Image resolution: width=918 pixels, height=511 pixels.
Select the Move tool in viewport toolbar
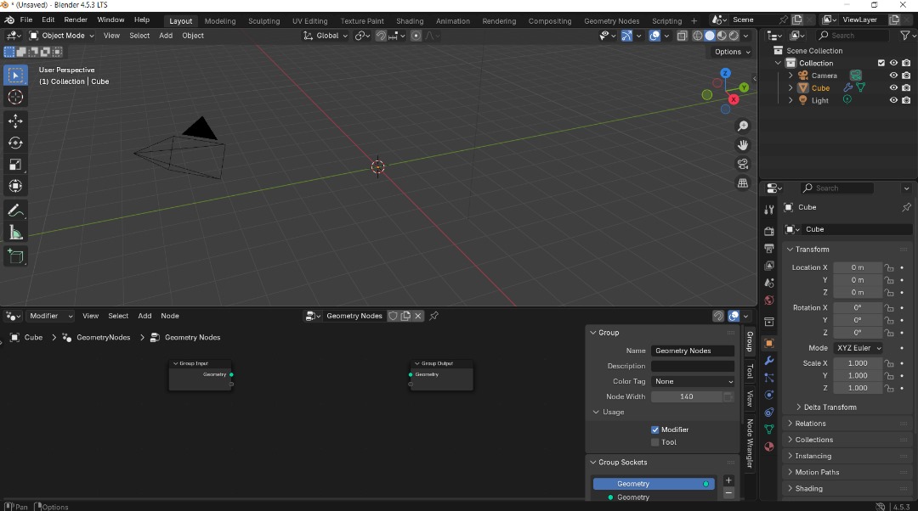coord(15,121)
